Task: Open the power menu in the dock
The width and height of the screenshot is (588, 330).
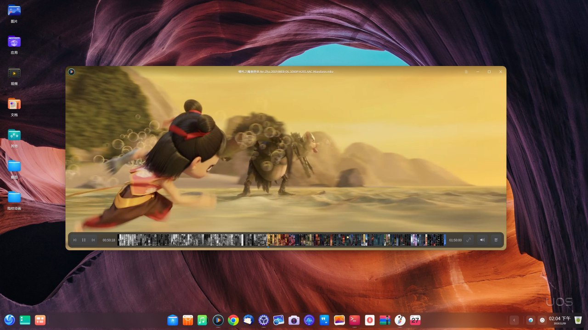Action: pyautogui.click(x=543, y=320)
